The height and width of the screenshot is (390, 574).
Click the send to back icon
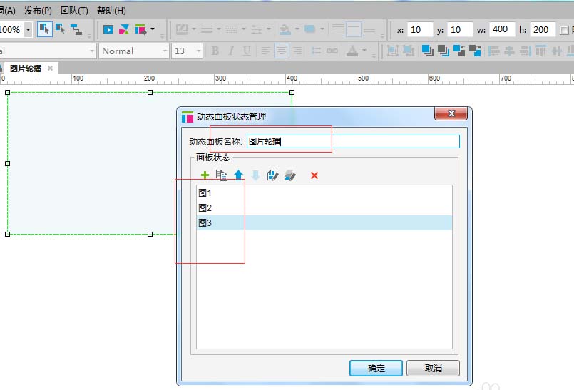pyautogui.click(x=444, y=51)
